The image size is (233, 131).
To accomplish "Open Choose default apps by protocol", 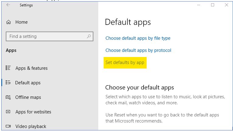I will [138, 50].
